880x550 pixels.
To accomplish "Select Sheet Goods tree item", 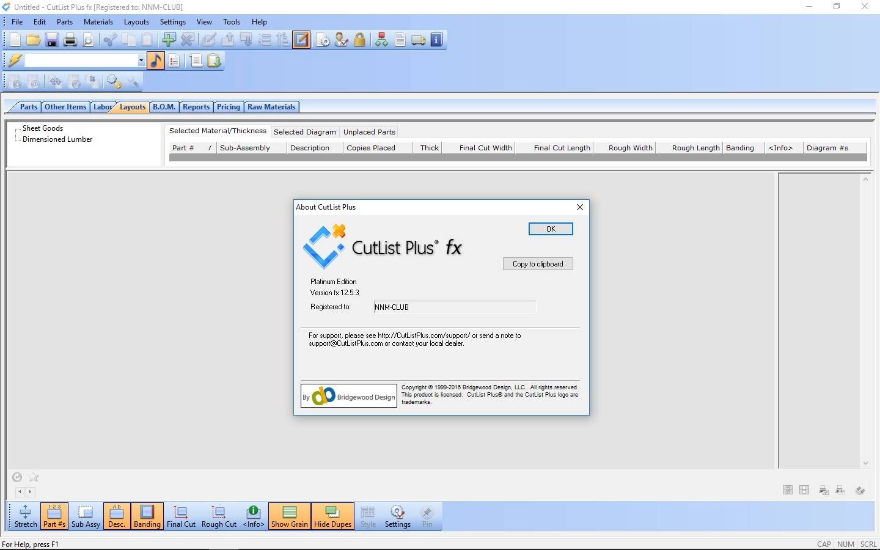I will coord(43,128).
